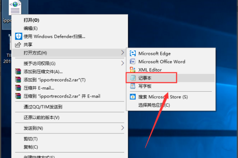
Task: Expand the 打开方式(H) submenu arrow
Action: click(123, 53)
